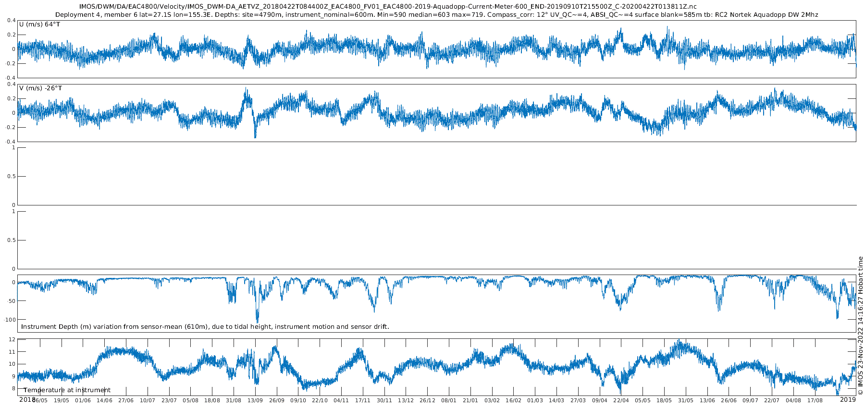
Task: Click the '26/12' date tick label
Action: [428, 400]
